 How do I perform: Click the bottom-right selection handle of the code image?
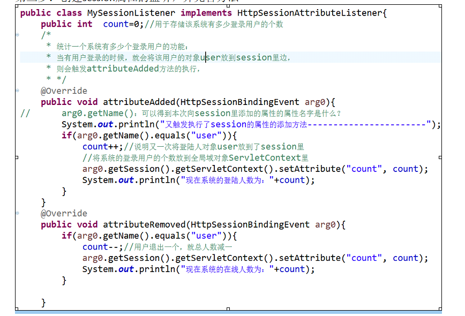(x=440, y=309)
